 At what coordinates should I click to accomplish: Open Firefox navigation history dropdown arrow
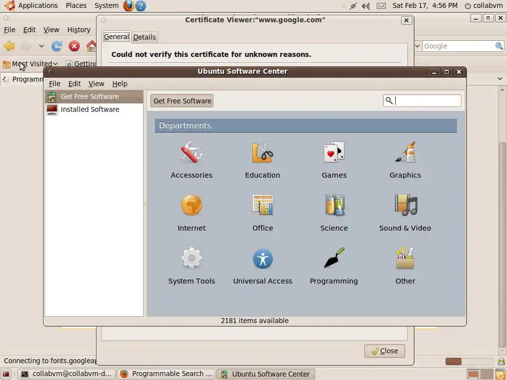point(42,46)
